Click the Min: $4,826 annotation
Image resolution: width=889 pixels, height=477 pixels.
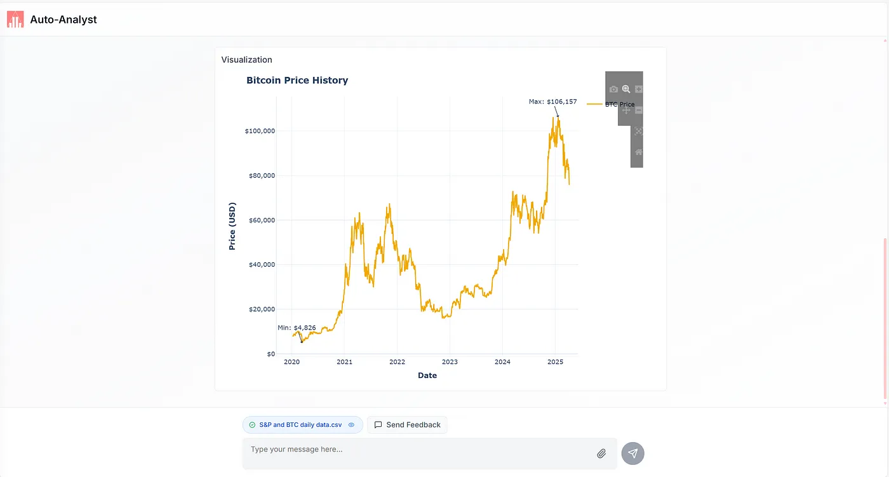coord(297,328)
